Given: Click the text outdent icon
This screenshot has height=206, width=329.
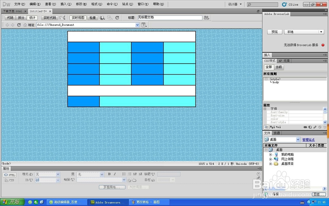Looking at the screenshot, I should [135, 174].
